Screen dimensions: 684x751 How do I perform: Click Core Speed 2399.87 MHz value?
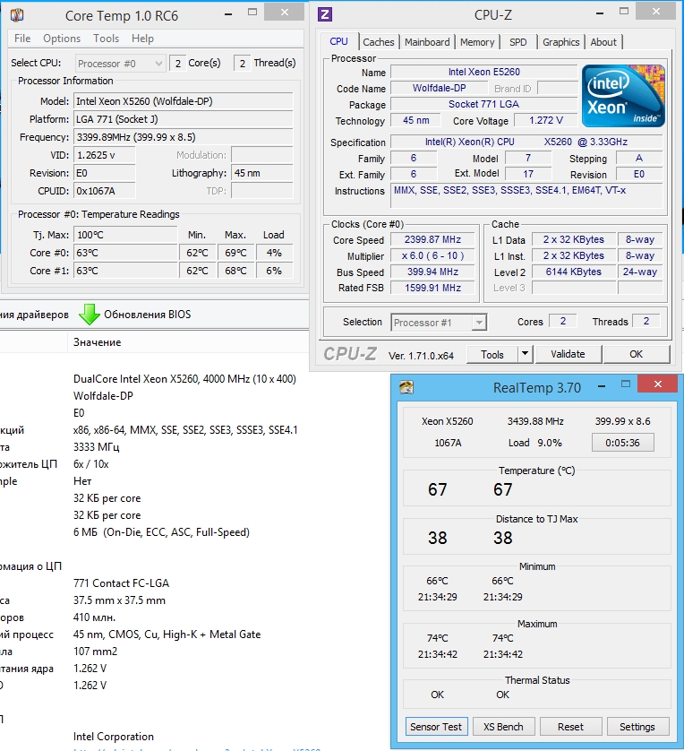(432, 239)
